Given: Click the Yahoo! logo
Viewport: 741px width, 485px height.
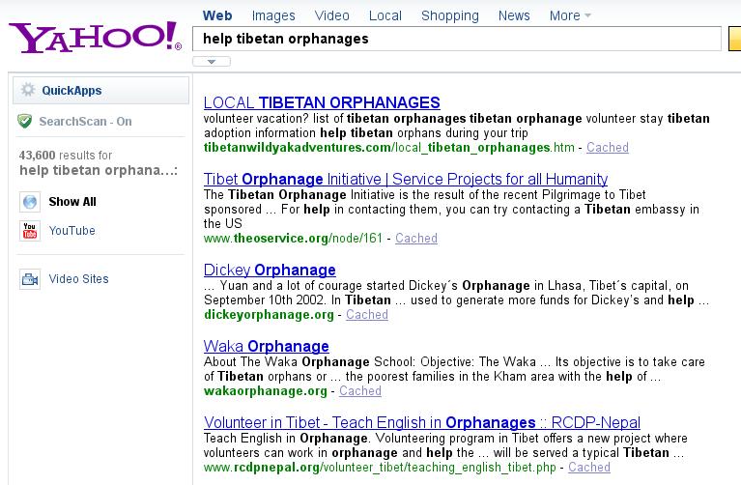Looking at the screenshot, I should (95, 37).
